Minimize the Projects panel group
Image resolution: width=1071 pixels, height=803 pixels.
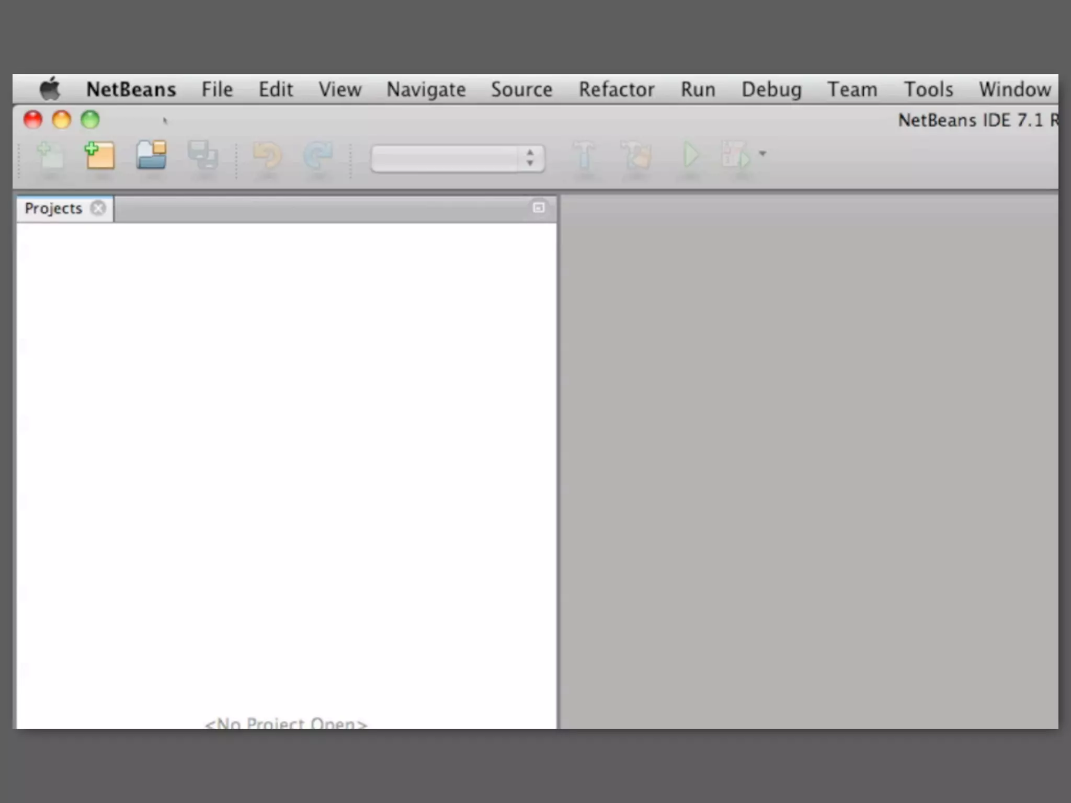point(539,208)
